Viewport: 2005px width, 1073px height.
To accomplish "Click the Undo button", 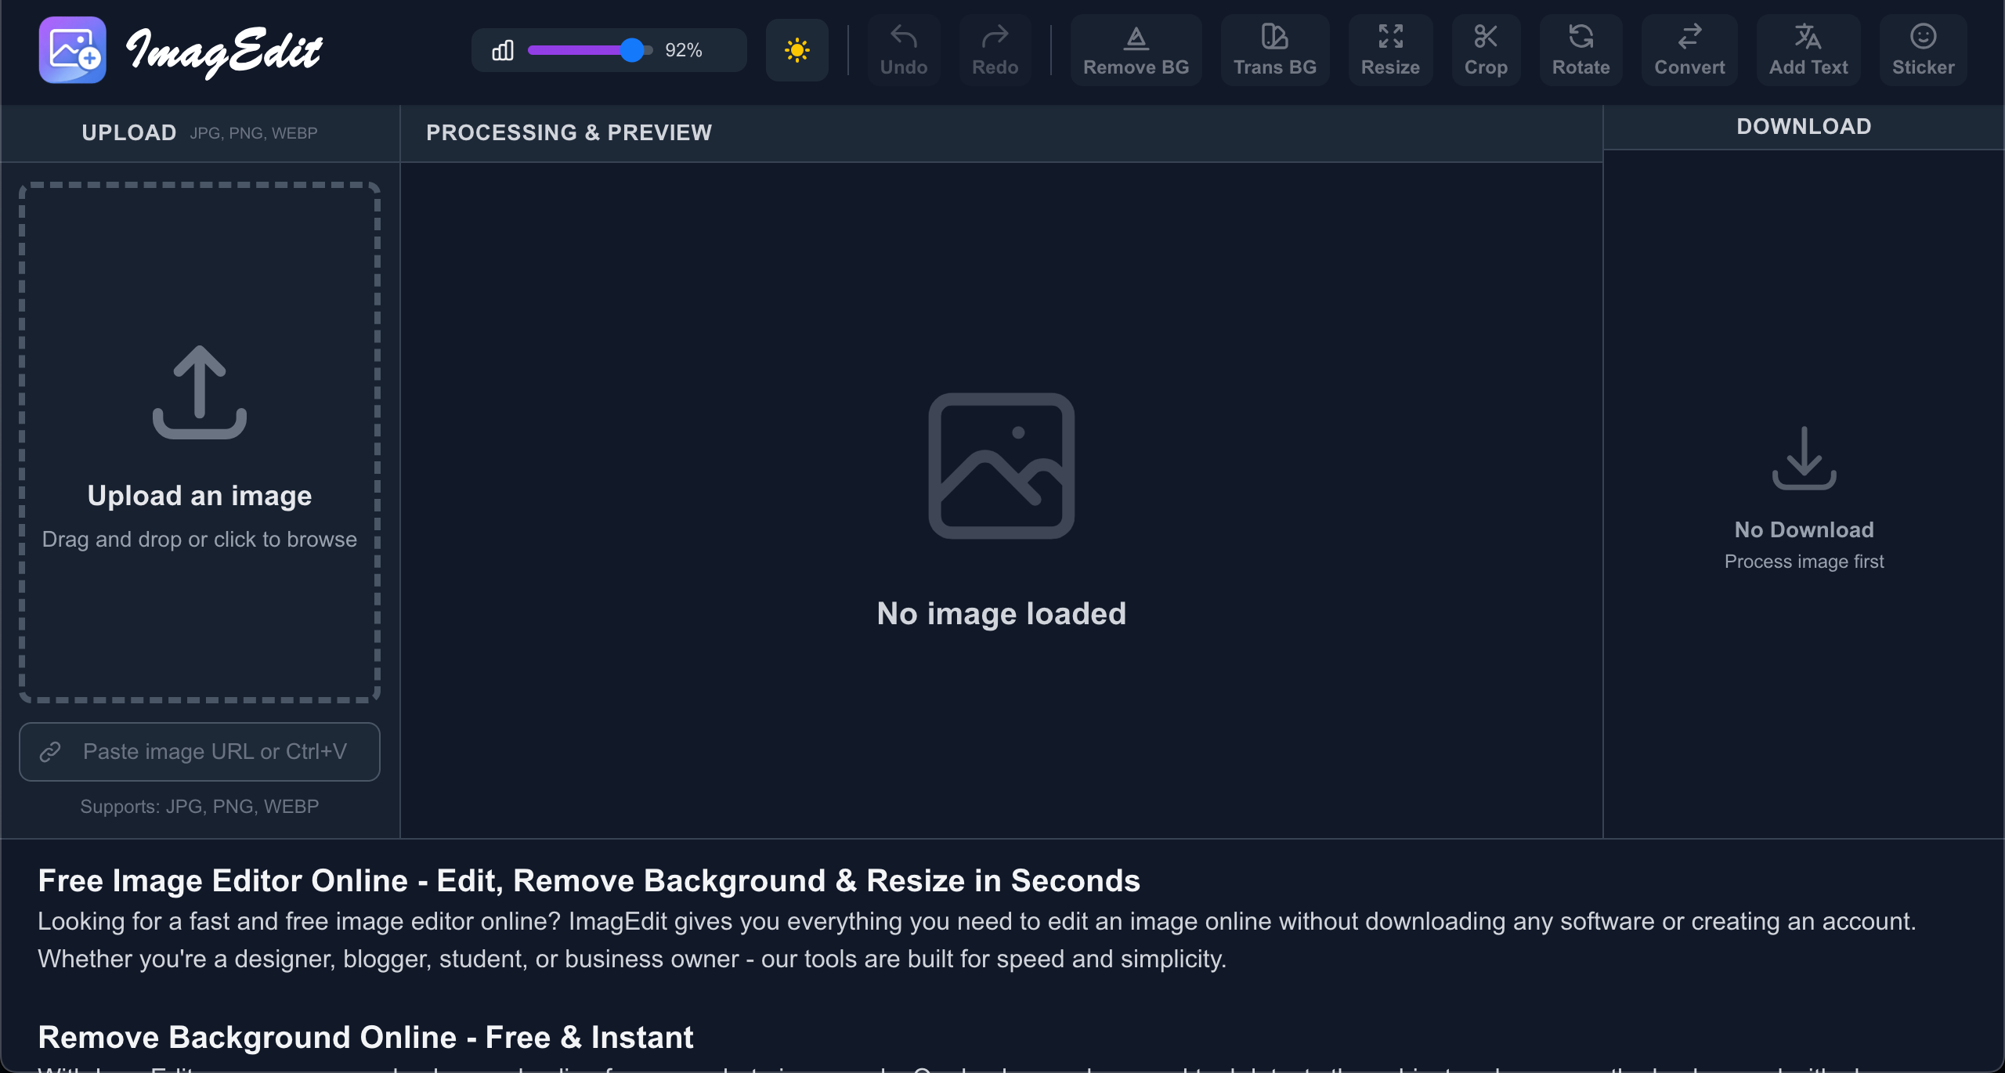I will coord(904,50).
